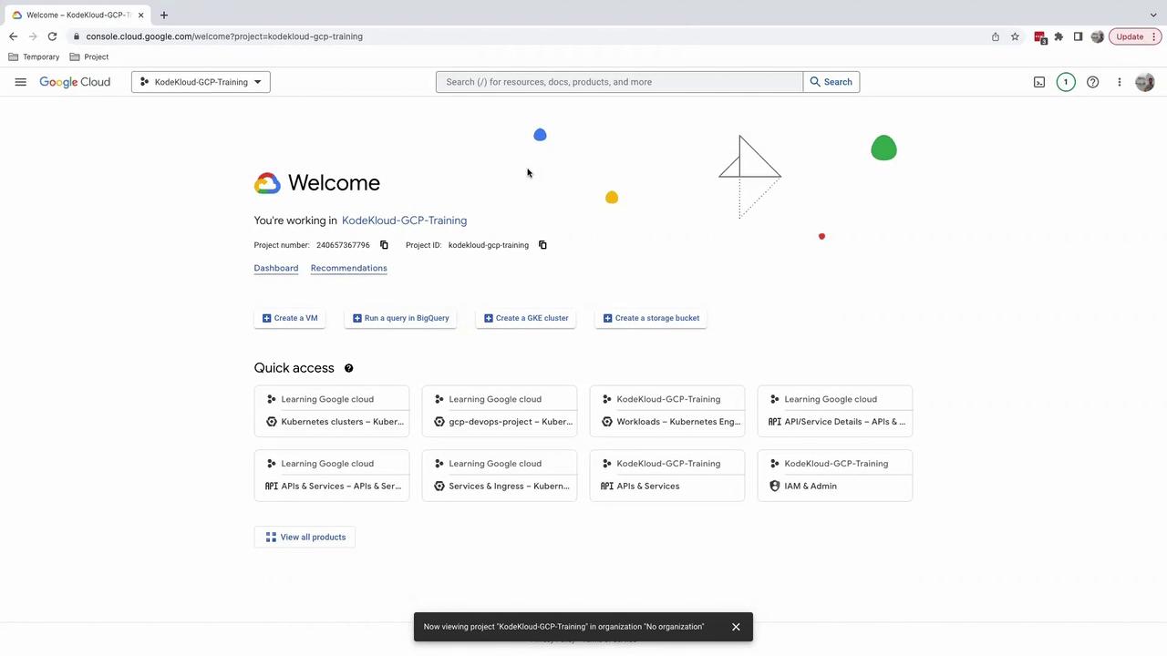Select the Project ID kodekloud-gcp-training text
Screen dimensions: 1167x656
[x=489, y=245]
